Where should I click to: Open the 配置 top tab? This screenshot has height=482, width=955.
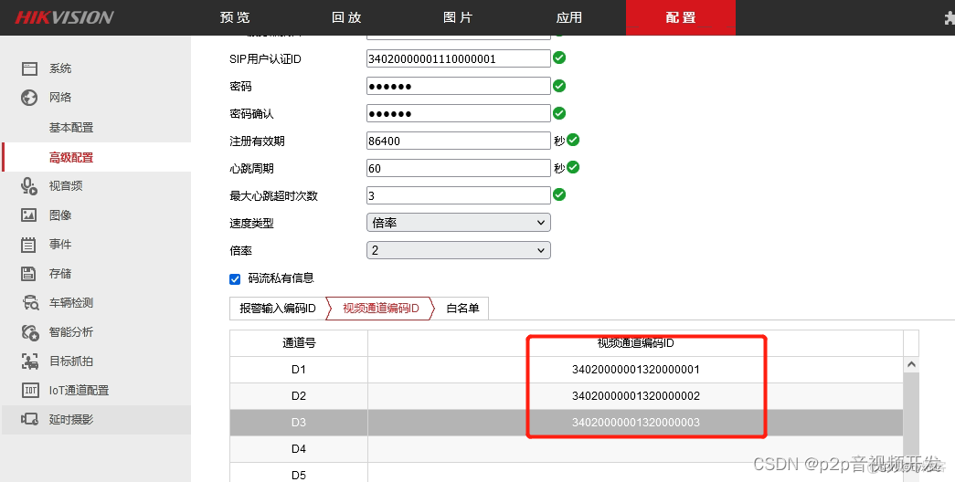(x=681, y=17)
